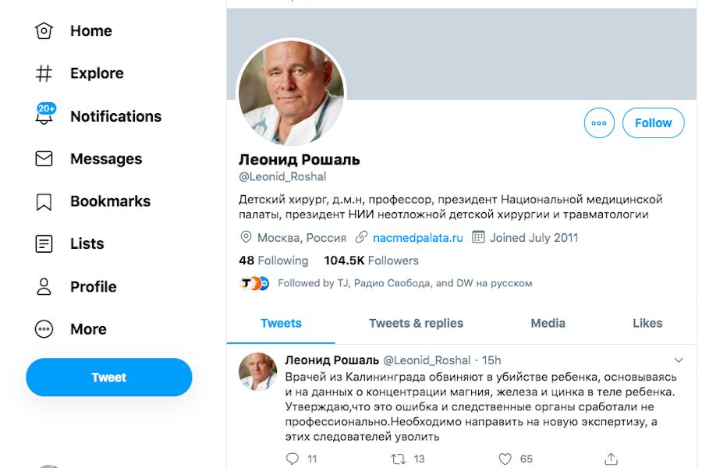Image resolution: width=702 pixels, height=468 pixels.
Task: Expand the More menu in sidebar
Action: point(44,329)
